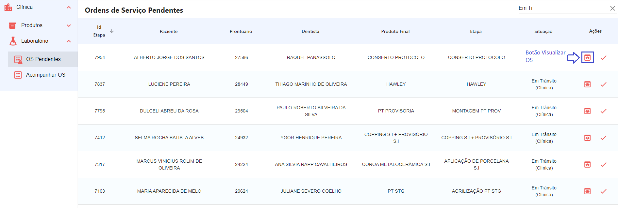The image size is (618, 208).
Task: View OS for Alberto Jorge dos Santos
Action: (x=587, y=58)
